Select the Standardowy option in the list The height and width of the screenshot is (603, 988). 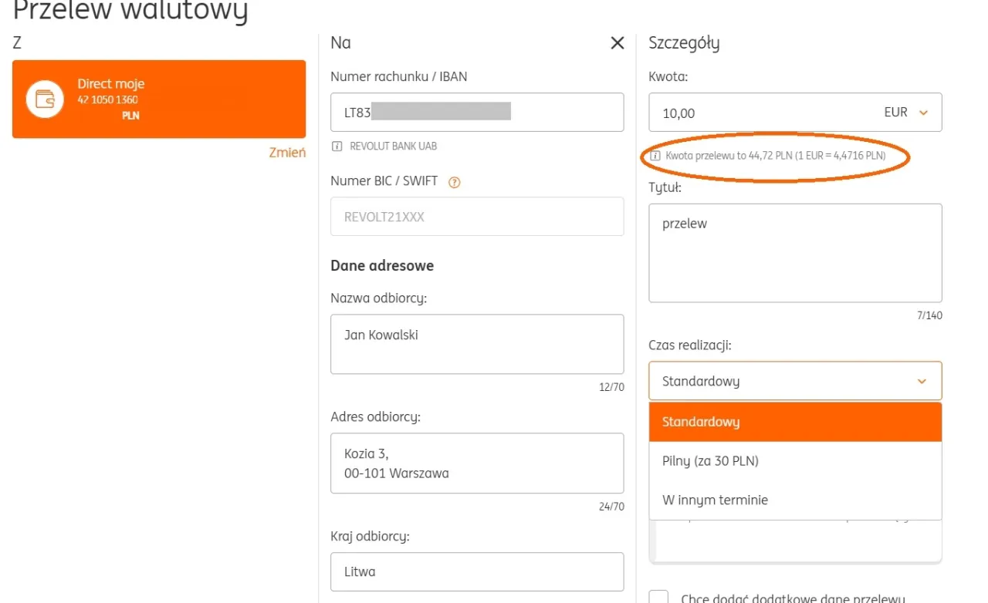[x=795, y=422]
